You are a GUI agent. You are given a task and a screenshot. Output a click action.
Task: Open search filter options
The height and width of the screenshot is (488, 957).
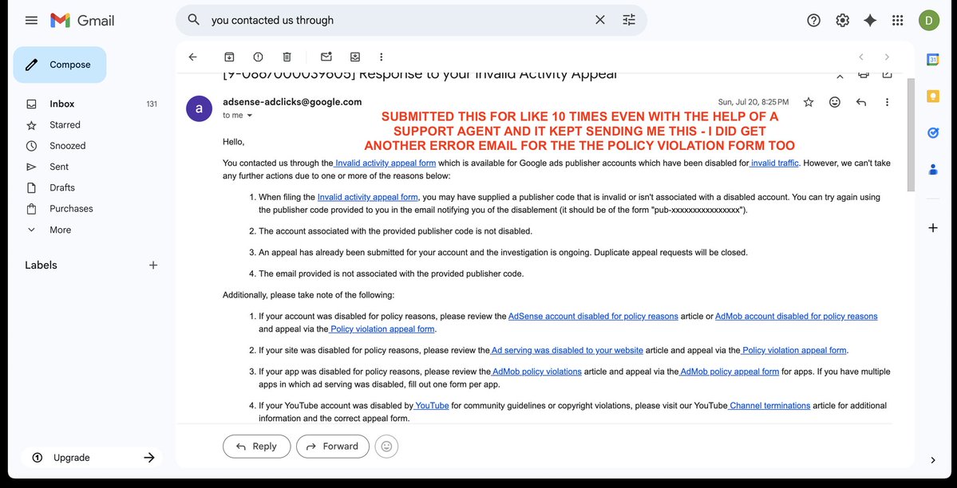coord(629,19)
